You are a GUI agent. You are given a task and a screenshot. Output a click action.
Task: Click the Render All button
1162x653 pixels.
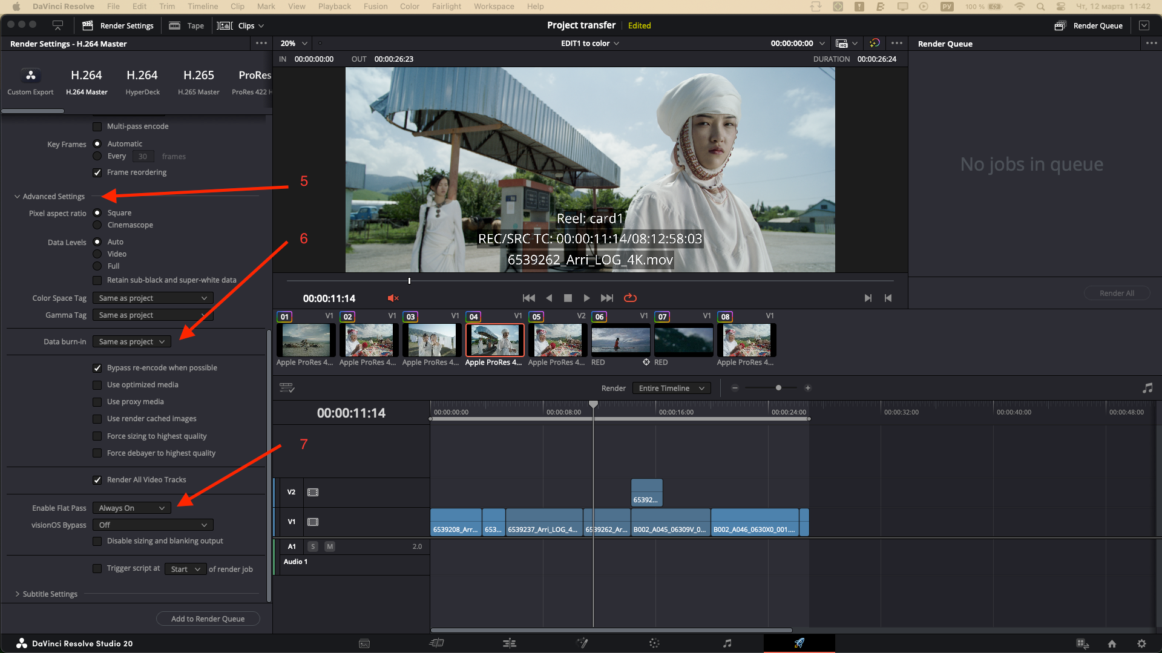[1117, 293]
